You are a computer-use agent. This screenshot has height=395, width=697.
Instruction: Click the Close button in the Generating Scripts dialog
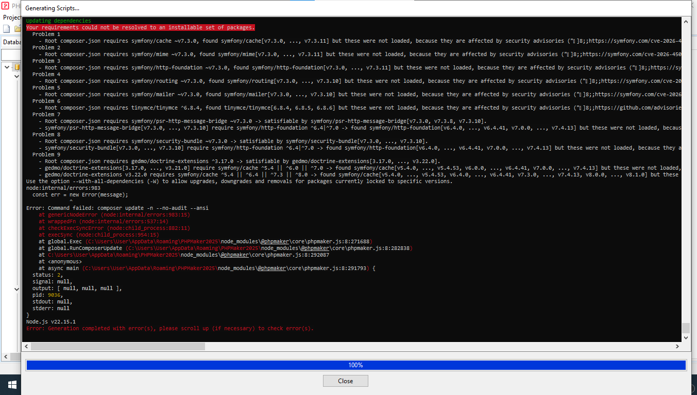click(345, 381)
